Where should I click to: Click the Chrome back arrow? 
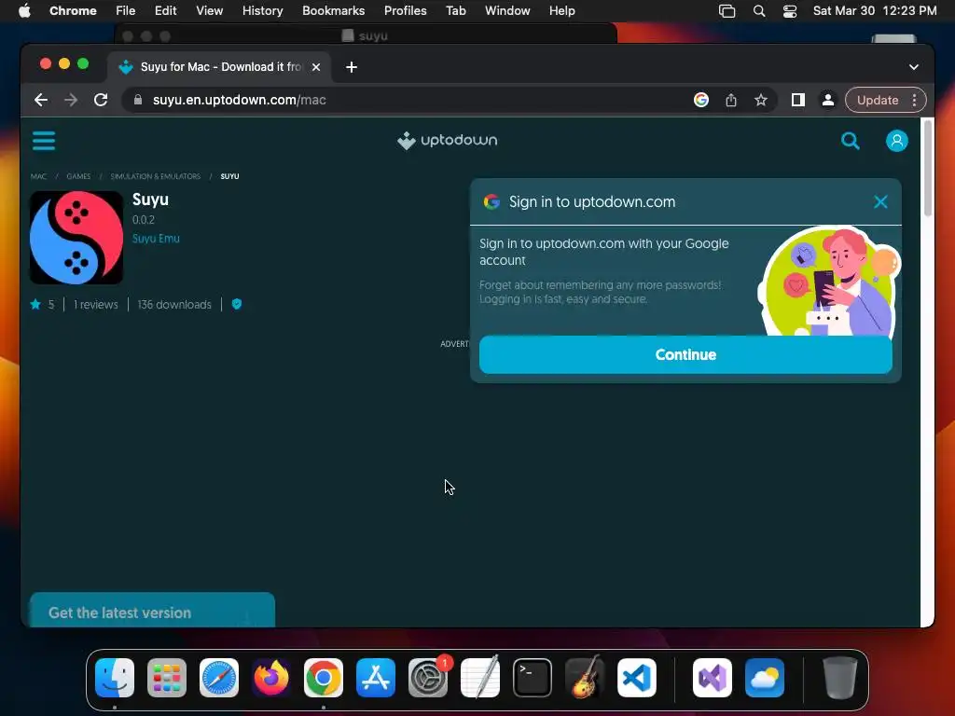point(41,100)
